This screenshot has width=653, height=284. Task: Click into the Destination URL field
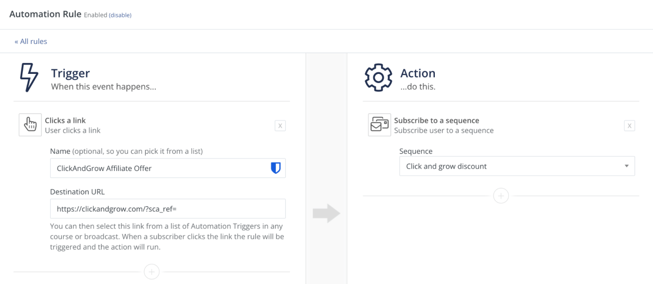pos(168,209)
